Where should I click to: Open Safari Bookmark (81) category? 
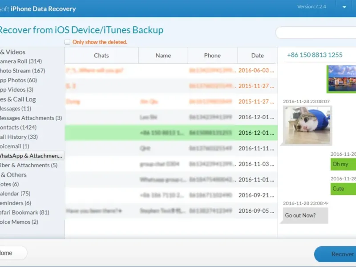tap(24, 213)
